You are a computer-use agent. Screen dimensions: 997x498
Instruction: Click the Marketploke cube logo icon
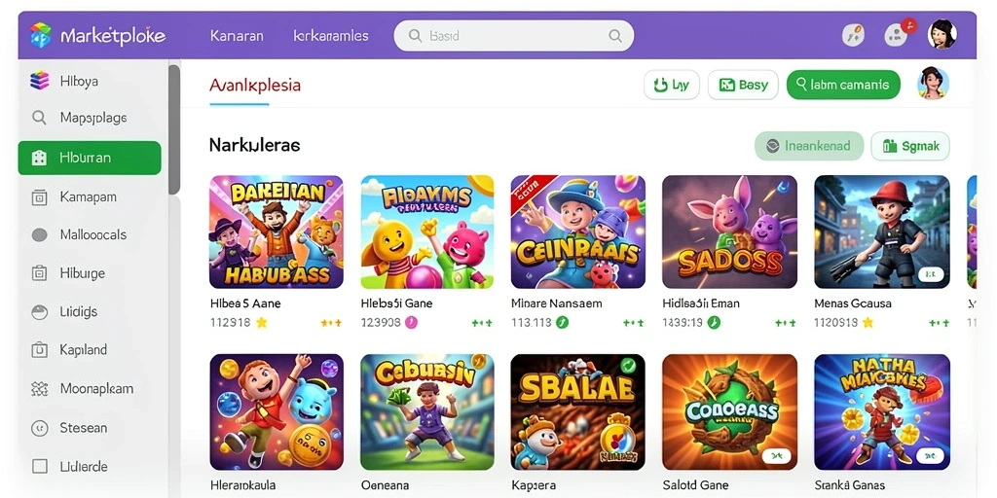pyautogui.click(x=40, y=35)
